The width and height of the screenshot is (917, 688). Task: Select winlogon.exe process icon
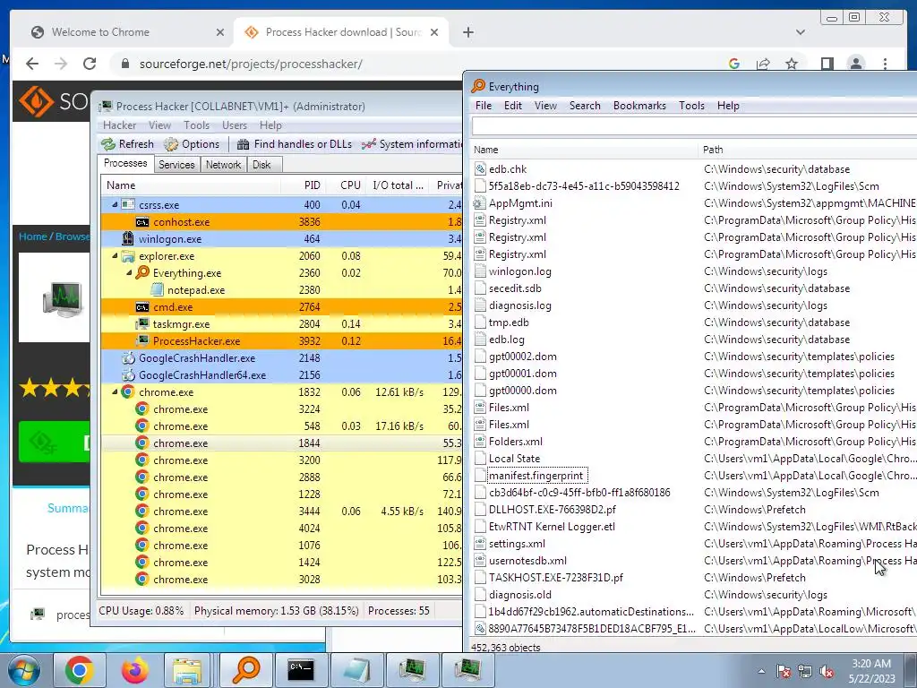[127, 238]
